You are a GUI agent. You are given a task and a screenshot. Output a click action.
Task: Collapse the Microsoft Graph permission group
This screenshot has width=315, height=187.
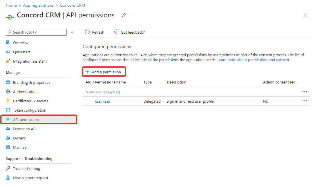(x=88, y=92)
